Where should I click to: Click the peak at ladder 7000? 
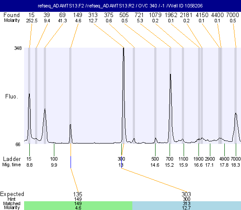point(236,127)
